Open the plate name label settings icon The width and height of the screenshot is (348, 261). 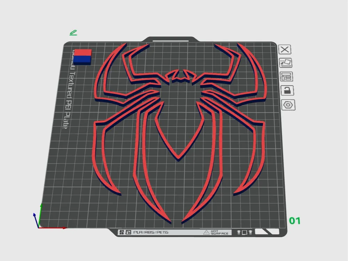click(286, 76)
